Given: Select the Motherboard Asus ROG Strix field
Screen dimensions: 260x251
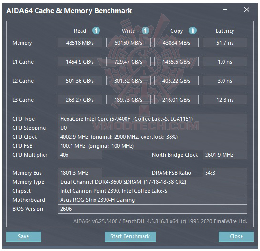Looking at the screenshot, I should pos(152,200).
